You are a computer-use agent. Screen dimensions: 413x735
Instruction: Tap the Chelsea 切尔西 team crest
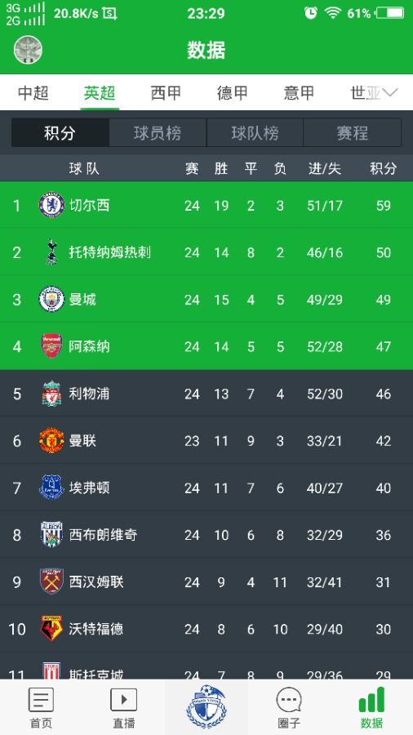click(51, 205)
